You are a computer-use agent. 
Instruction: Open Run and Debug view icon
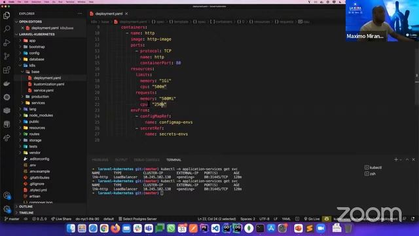point(7,43)
